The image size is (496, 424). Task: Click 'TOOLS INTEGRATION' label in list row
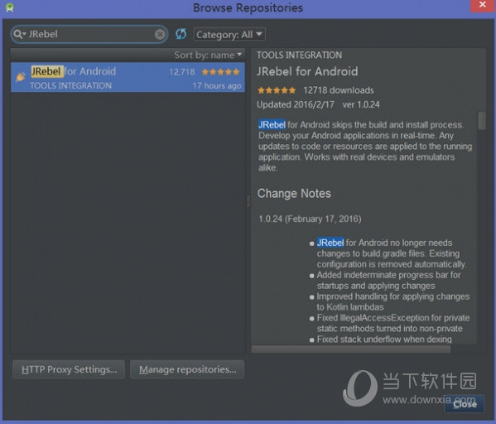pyautogui.click(x=71, y=86)
